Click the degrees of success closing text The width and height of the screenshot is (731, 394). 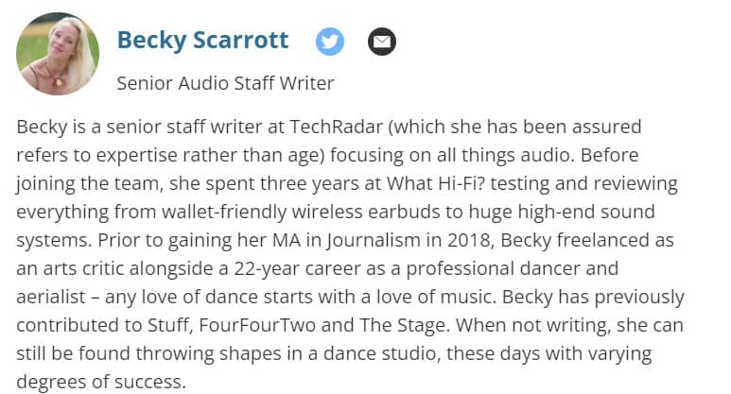point(101,382)
